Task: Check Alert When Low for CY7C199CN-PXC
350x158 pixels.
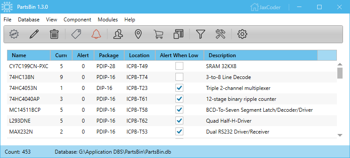Action: click(179, 66)
